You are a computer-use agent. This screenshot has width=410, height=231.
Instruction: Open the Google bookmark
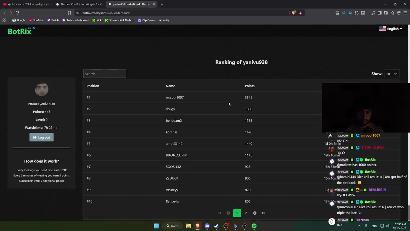pos(19,20)
